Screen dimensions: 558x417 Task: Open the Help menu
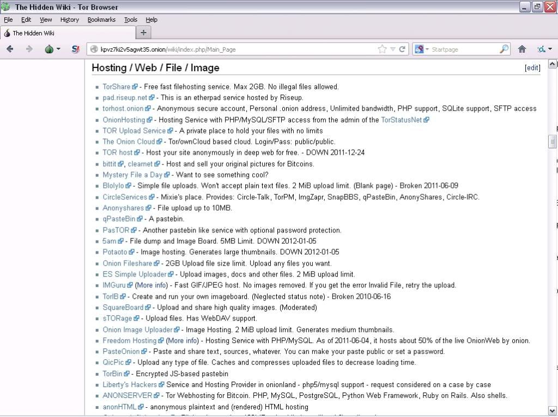151,20
